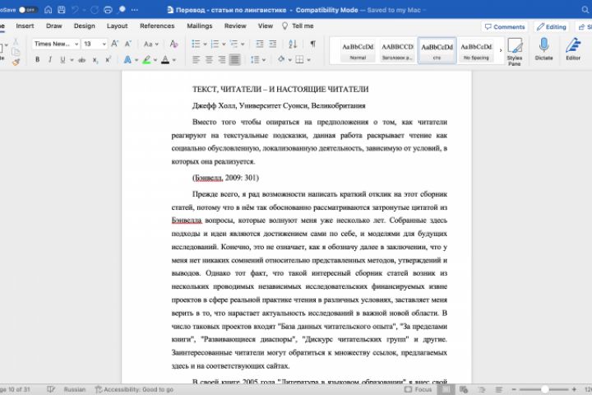This screenshot has height=395, width=592.
Task: Click the search magnifier in title bar
Action: [x=585, y=10]
